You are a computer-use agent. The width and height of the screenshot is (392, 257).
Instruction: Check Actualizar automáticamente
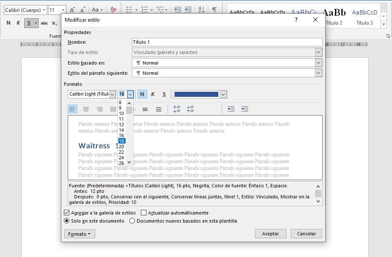click(144, 212)
